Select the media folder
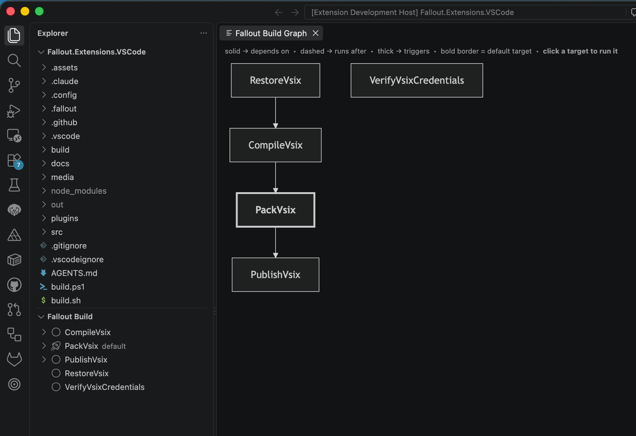 121,177
